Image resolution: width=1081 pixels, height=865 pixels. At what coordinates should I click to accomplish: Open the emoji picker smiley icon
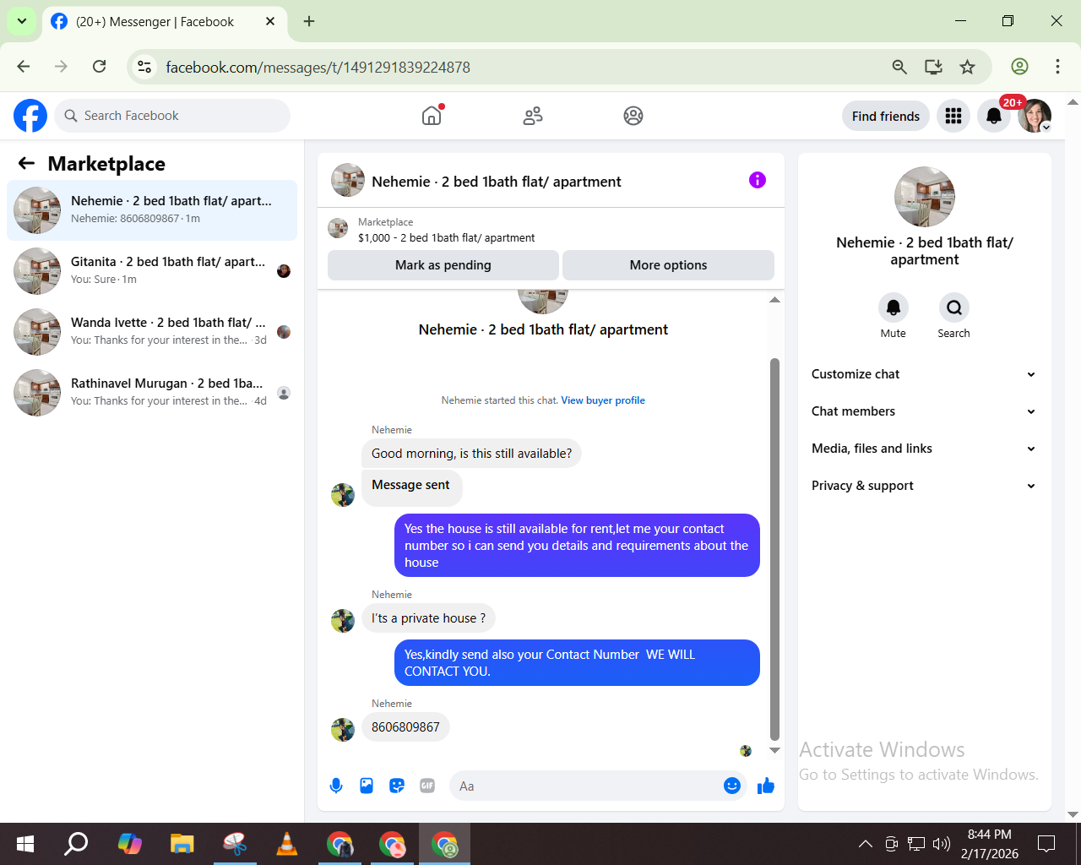coord(732,786)
